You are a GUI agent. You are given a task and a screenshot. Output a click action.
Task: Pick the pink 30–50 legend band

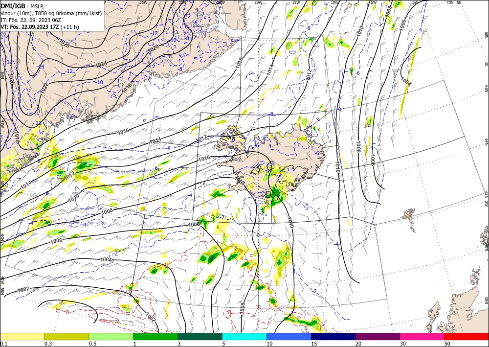422,336
